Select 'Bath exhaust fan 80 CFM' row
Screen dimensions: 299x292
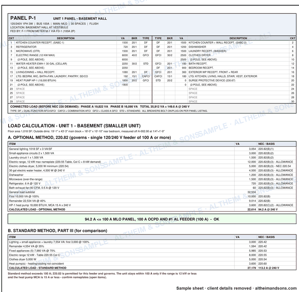pyautogui.click(x=152, y=188)
